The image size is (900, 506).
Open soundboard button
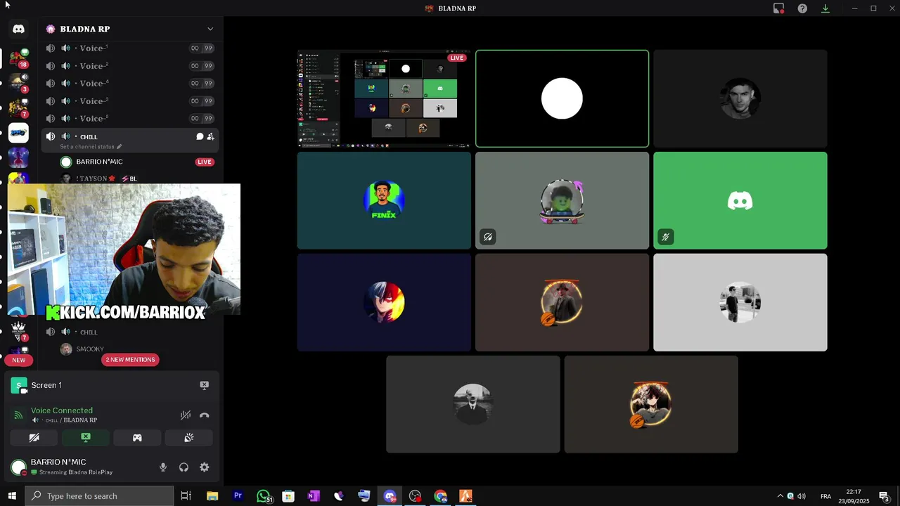click(188, 438)
